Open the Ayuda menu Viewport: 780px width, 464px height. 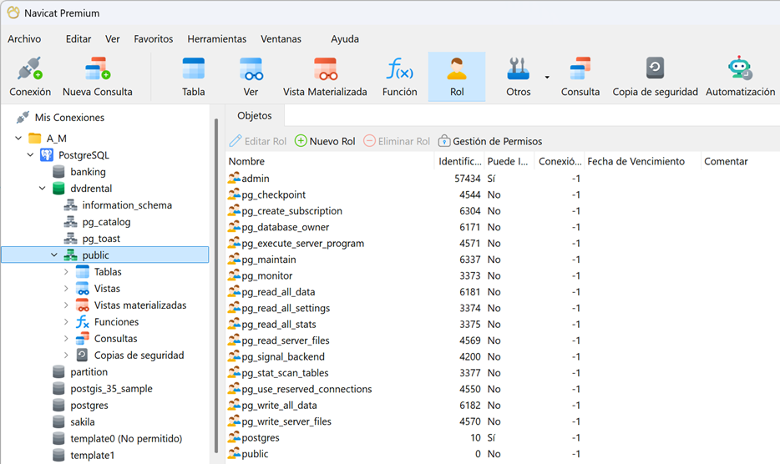click(x=345, y=38)
